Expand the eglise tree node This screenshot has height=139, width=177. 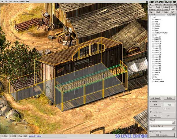point(153,30)
